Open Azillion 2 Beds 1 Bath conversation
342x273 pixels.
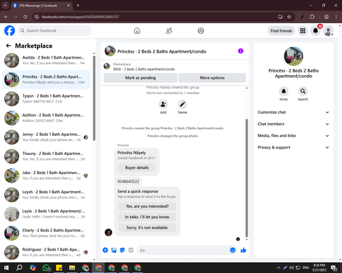(x=46, y=118)
